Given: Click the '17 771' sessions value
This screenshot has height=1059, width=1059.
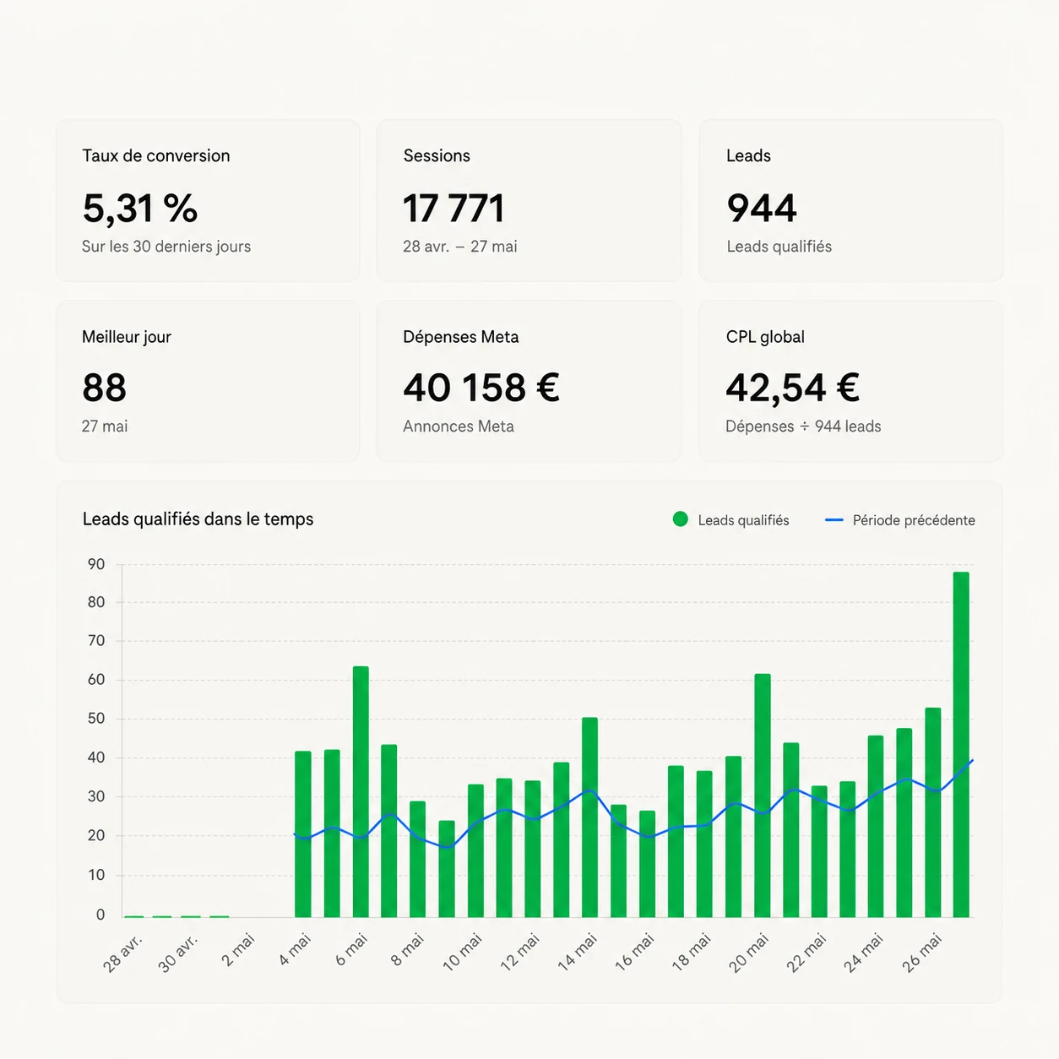Looking at the screenshot, I should coord(453,209).
